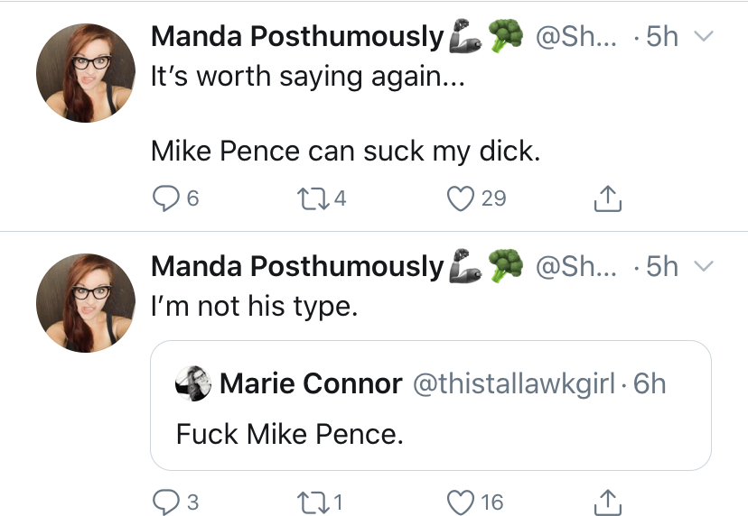
Task: Open the @Sh... handle in first tweet
Action: [x=575, y=36]
